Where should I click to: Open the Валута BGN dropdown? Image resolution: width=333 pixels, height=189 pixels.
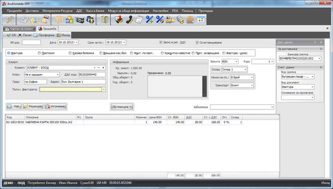click(x=236, y=61)
